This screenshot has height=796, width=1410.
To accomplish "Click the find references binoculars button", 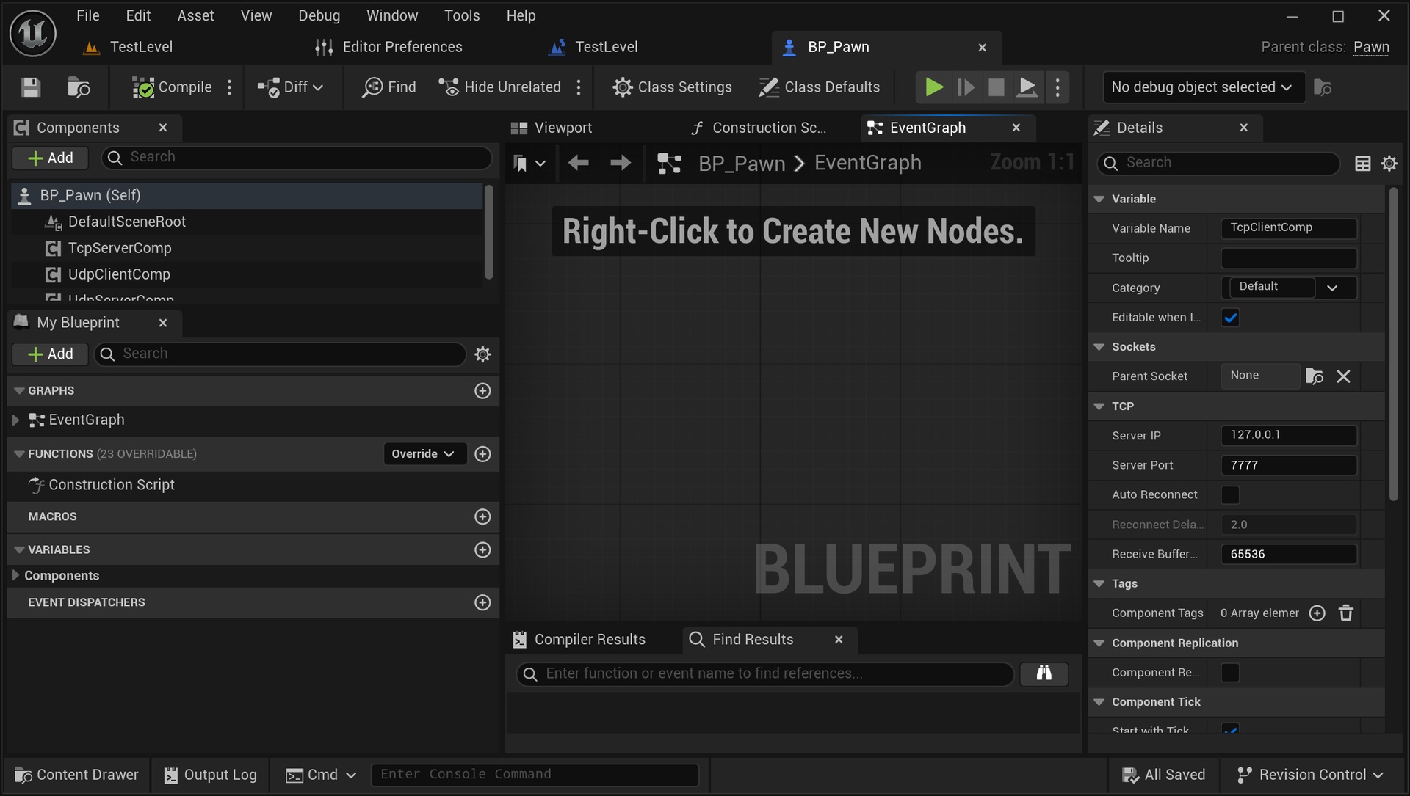I will click(1044, 673).
